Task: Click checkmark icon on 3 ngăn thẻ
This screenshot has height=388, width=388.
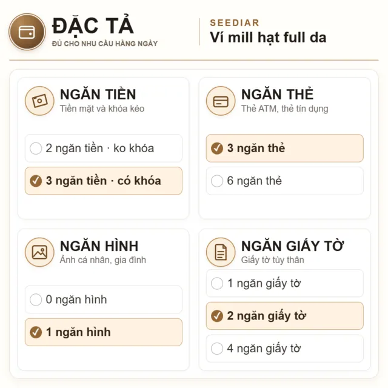Action: [217, 148]
